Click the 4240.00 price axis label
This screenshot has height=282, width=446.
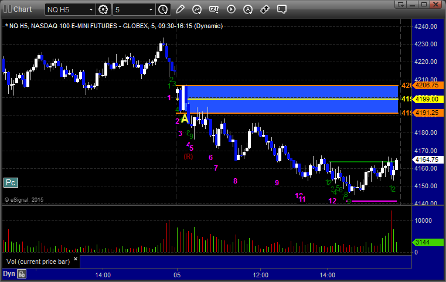tap(426, 26)
